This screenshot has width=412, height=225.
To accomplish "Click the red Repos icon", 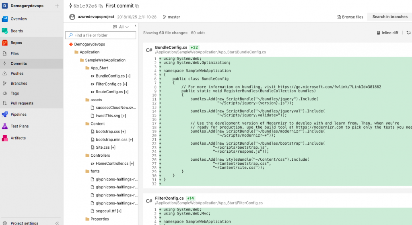I will [5, 43].
